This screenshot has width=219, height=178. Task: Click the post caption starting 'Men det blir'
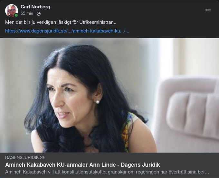coord(61,22)
